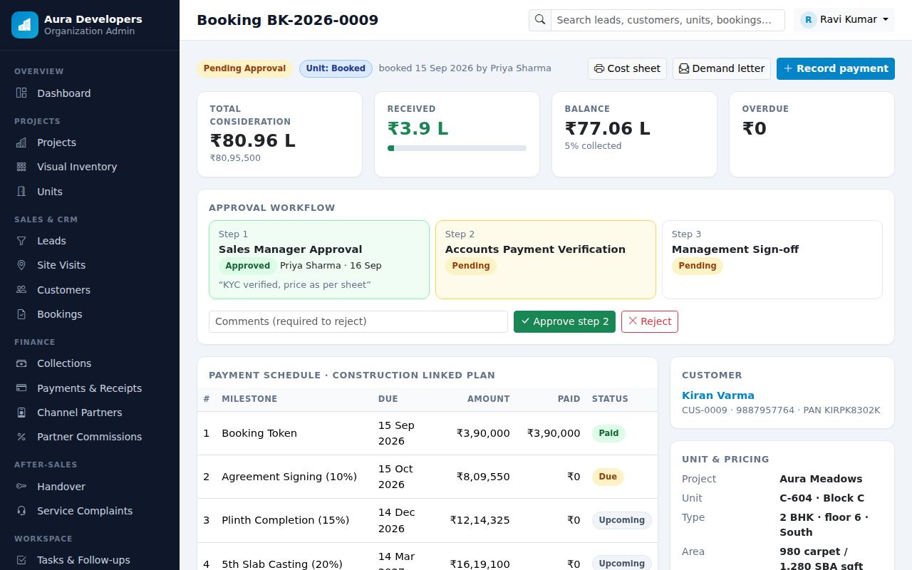Click the Collections cash icon

[21, 363]
